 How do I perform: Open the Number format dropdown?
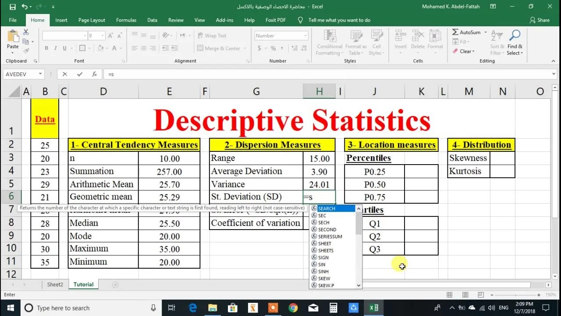click(305, 36)
